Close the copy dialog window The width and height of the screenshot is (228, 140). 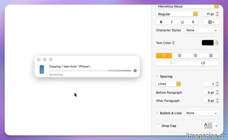38,60
